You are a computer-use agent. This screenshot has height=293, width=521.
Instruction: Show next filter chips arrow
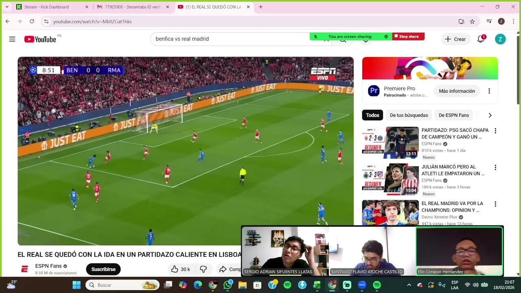[490, 115]
